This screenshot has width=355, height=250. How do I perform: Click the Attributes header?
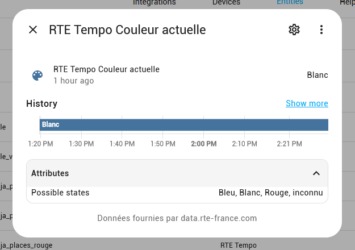click(x=177, y=173)
